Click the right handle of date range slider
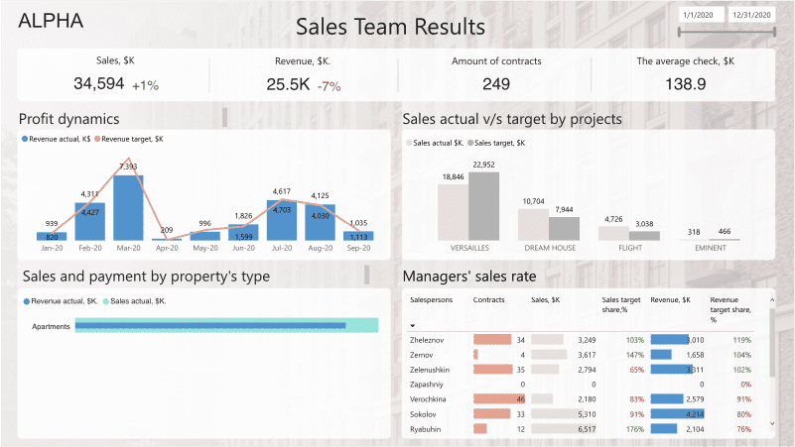 (x=774, y=32)
